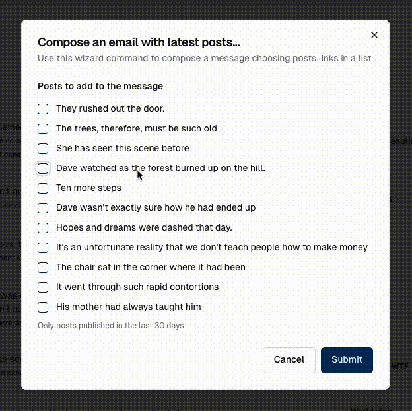
Task: Tick the "She has seen this scene before" checkbox
Action: (x=43, y=149)
